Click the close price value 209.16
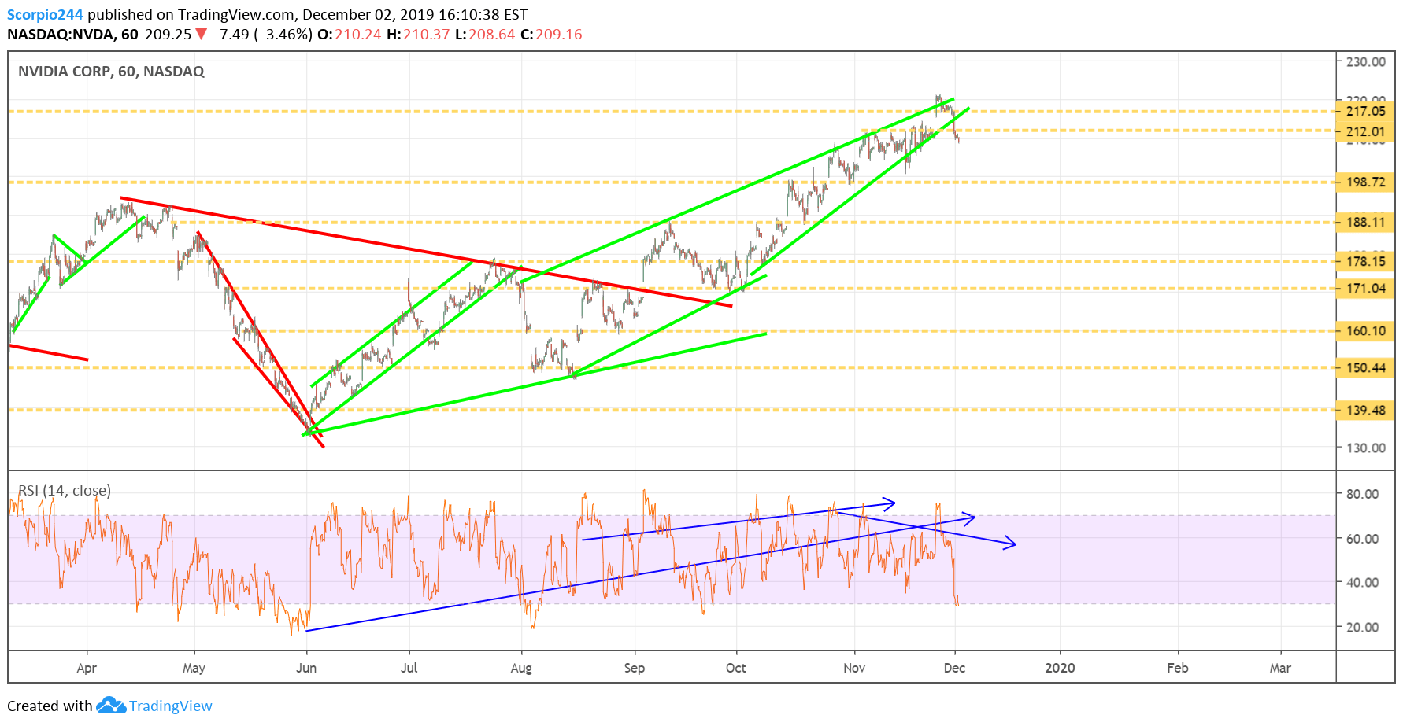Image resolution: width=1403 pixels, height=726 pixels. pos(559,35)
